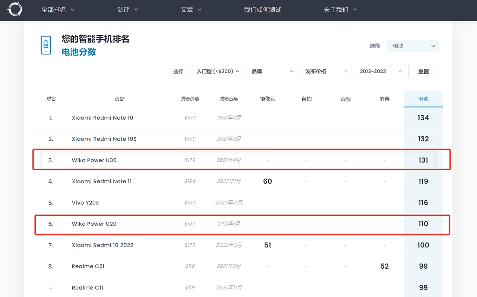477x297 pixels.
Task: Click battery score 100 for Redmi 10 2022
Action: (423, 245)
